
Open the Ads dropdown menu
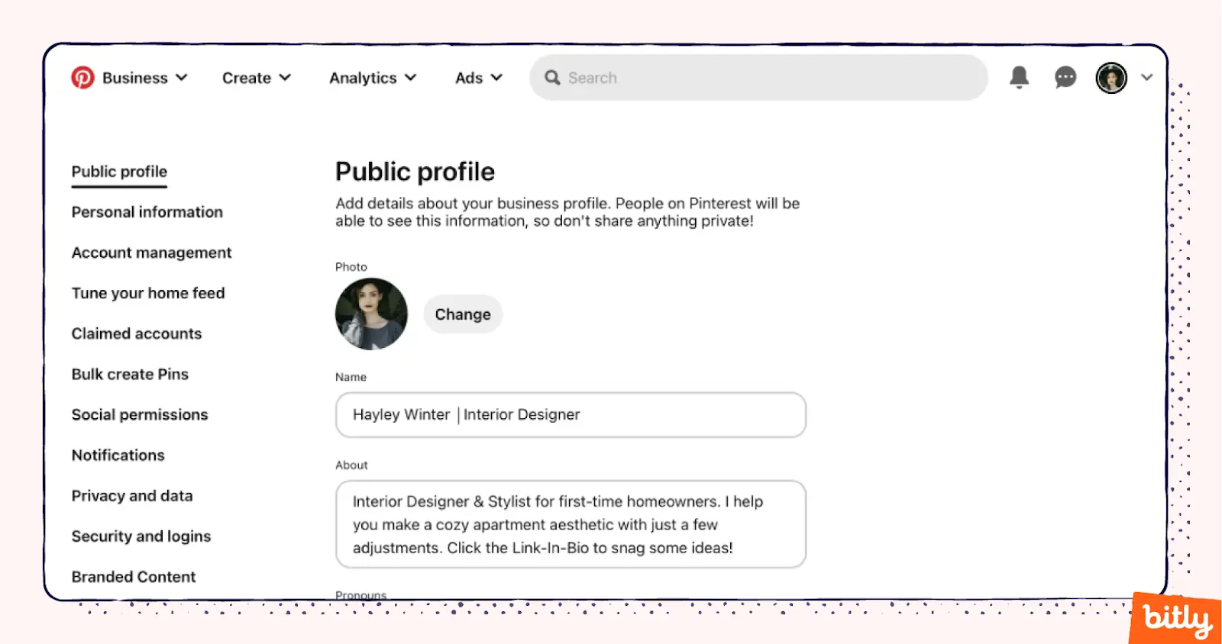tap(479, 78)
